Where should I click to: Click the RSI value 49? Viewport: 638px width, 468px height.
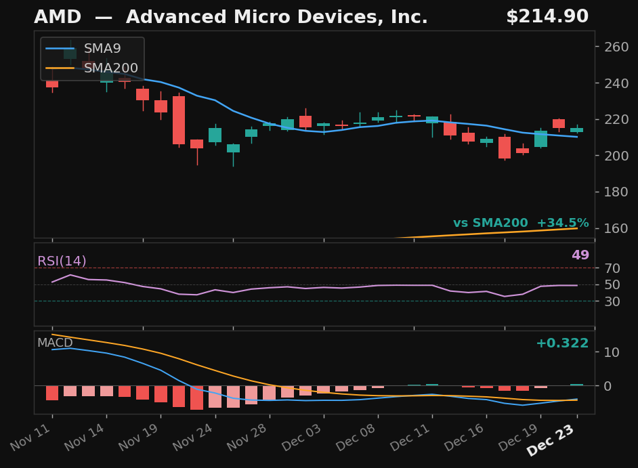tap(580, 255)
